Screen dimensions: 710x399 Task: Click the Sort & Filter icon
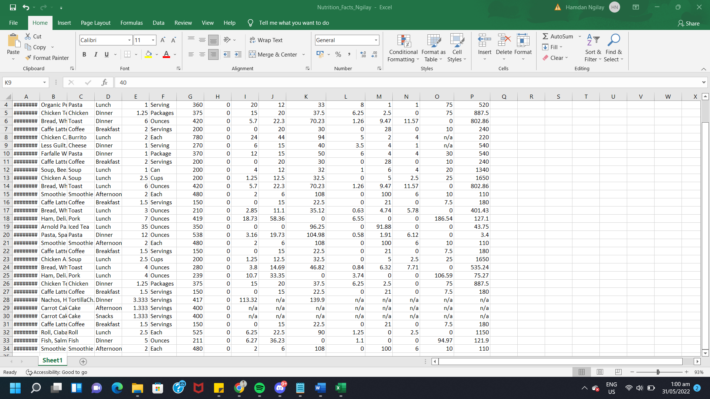click(593, 40)
